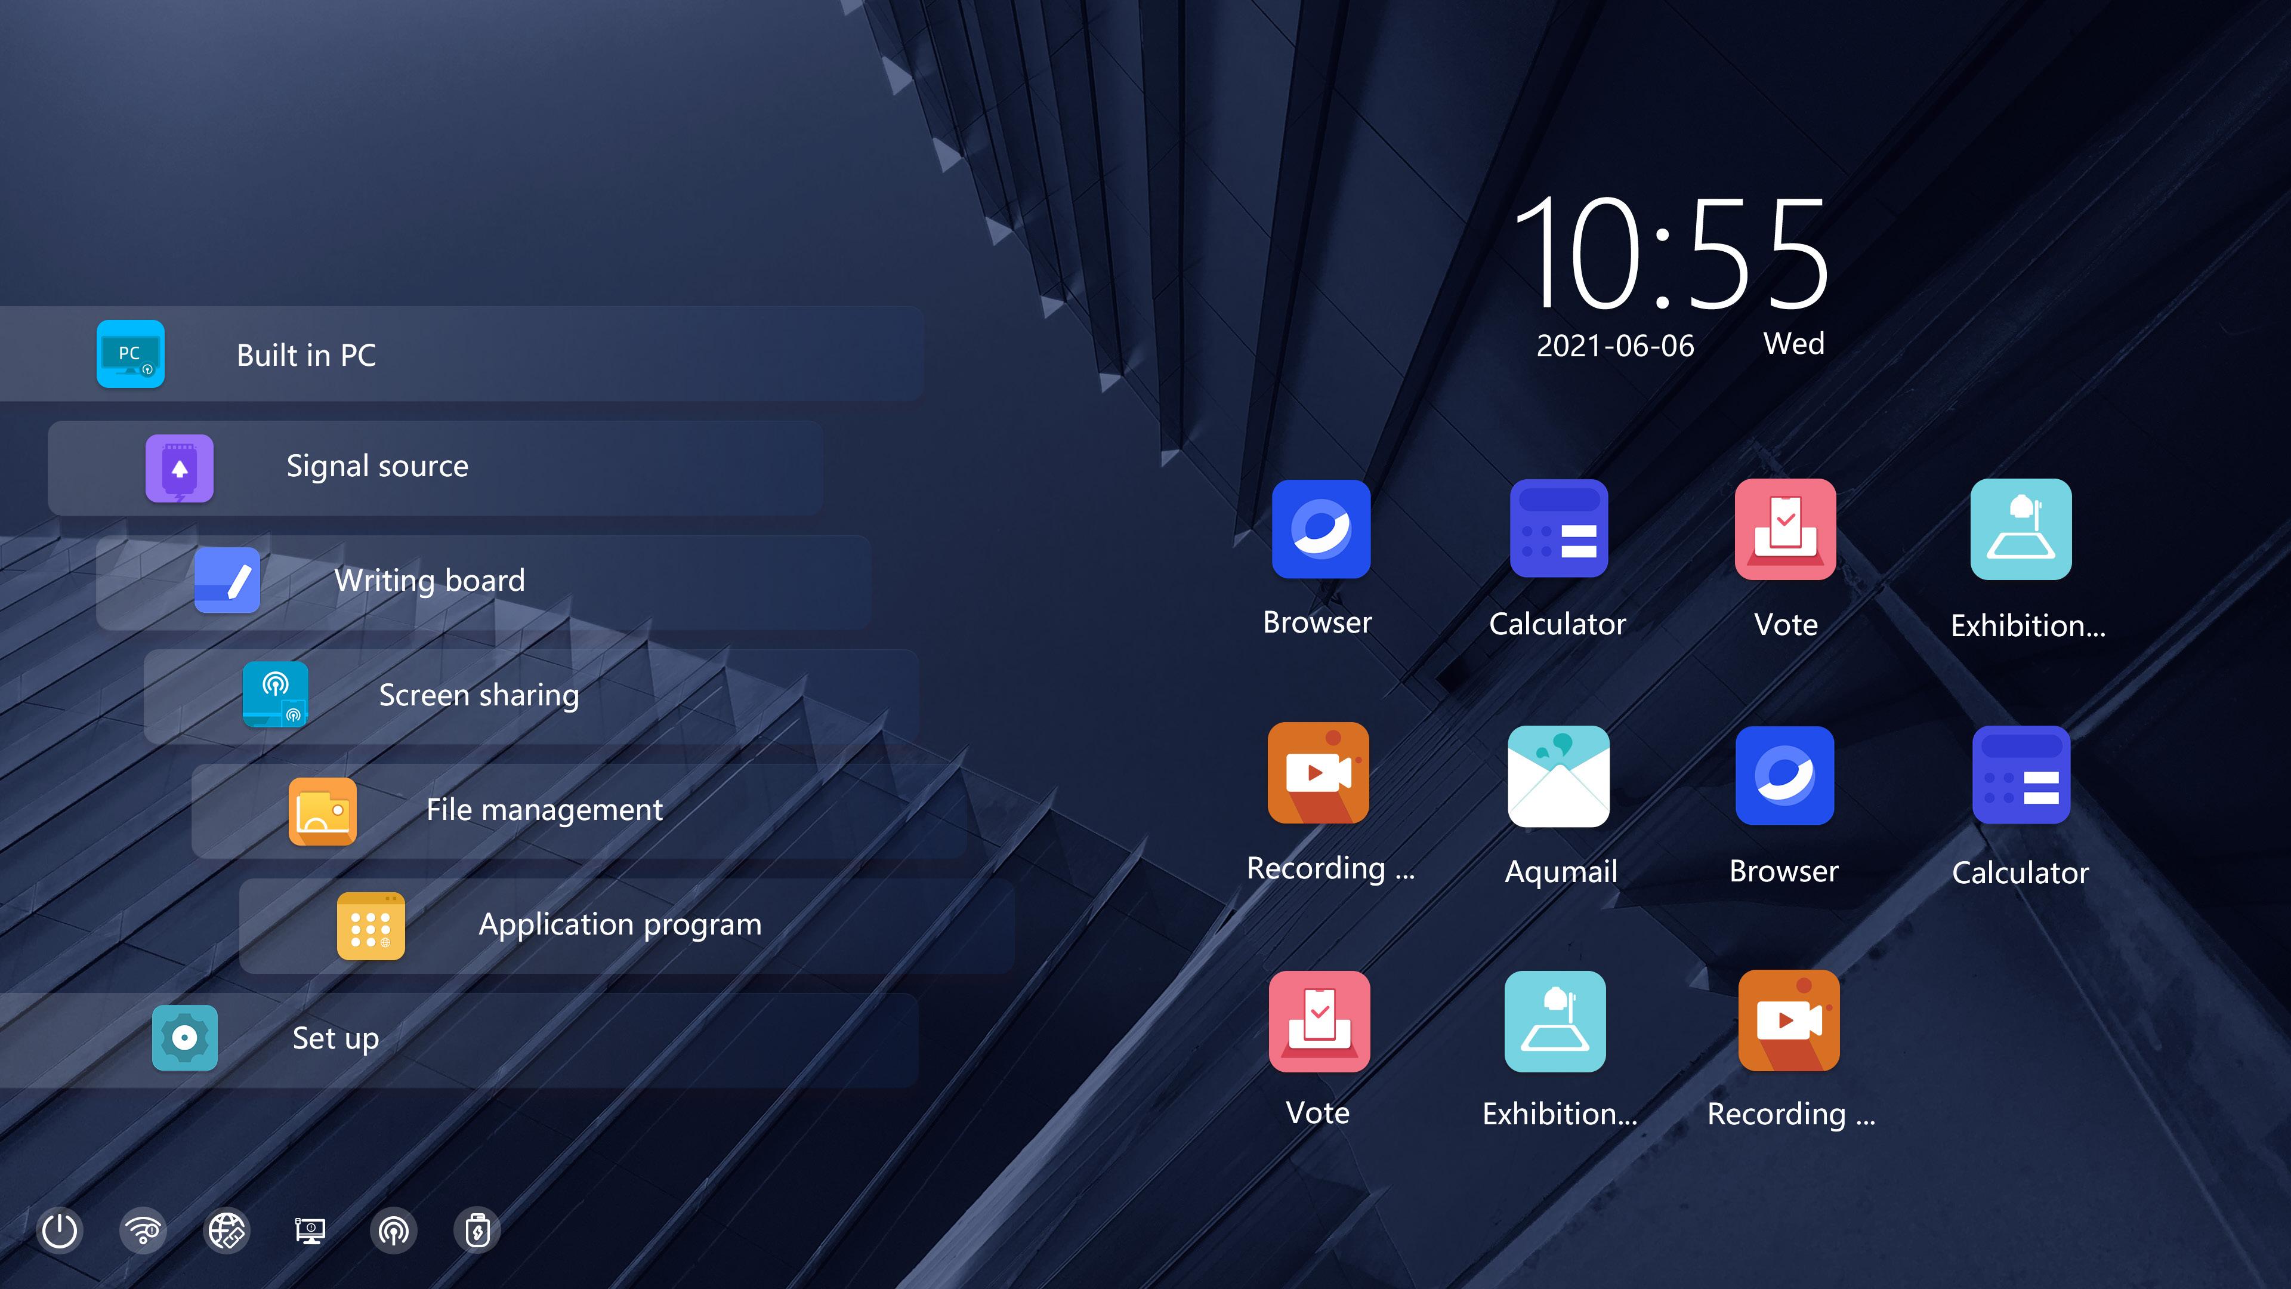Click the globe with chain link icon

pyautogui.click(x=227, y=1231)
